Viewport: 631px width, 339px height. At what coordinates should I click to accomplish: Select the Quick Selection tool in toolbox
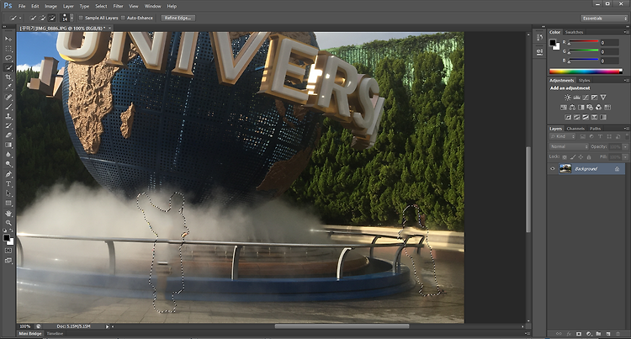(8, 68)
